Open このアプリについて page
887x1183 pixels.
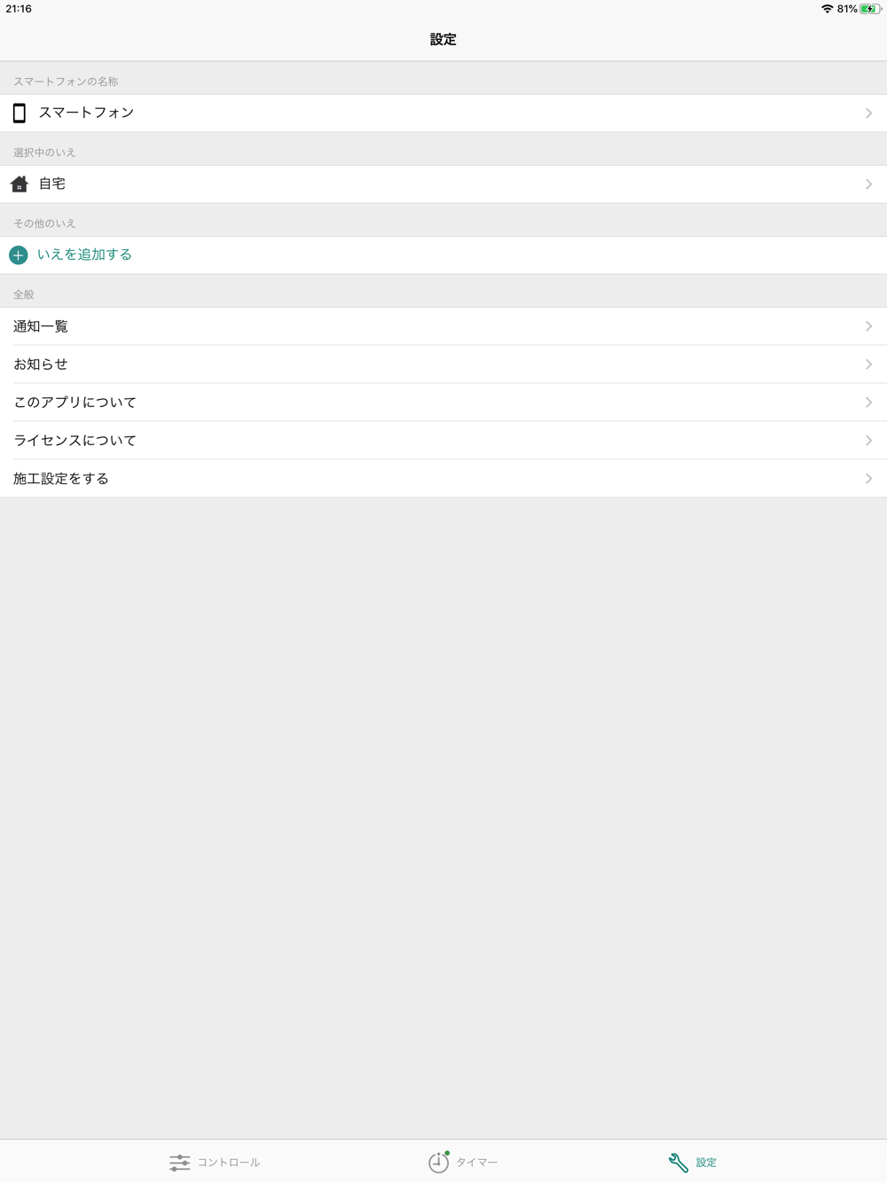coord(443,403)
